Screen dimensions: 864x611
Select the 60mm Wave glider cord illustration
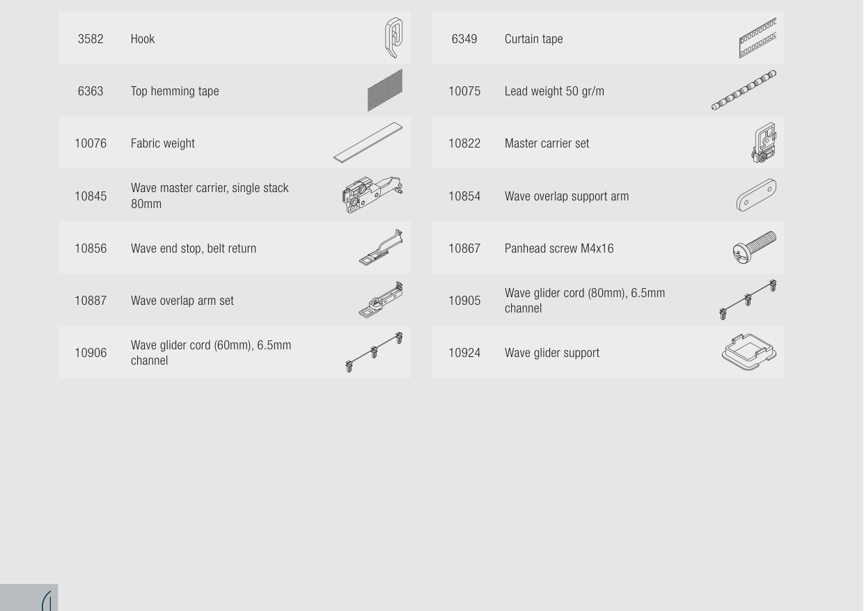[x=374, y=352]
